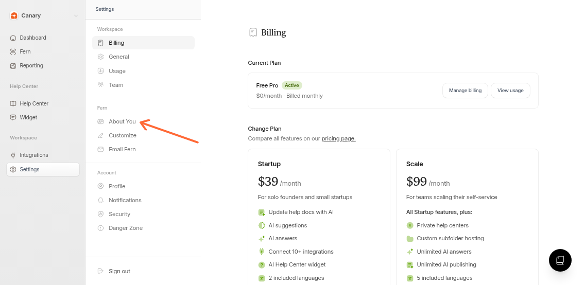This screenshot has height=285, width=585.
Task: Open the Danger Zone section
Action: (125, 228)
